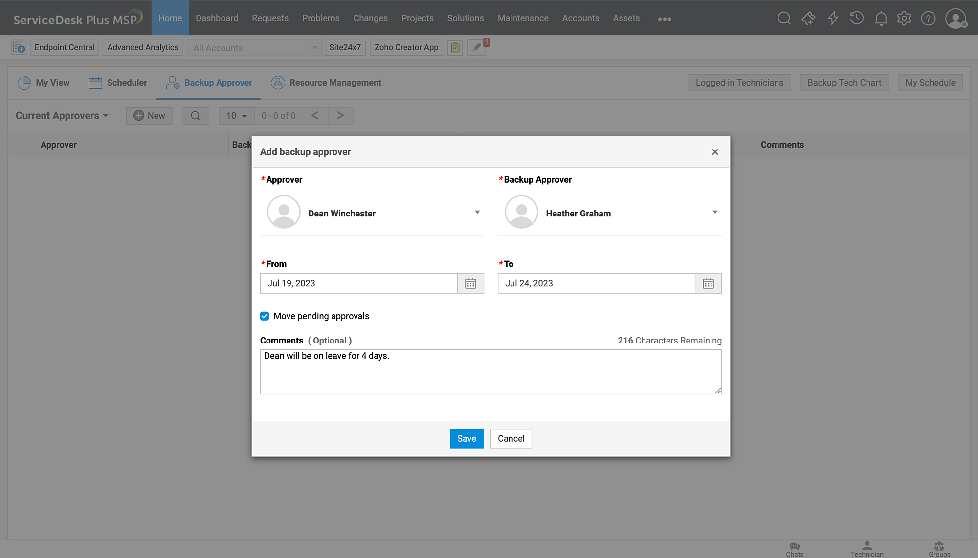
Task: Save the backup approver
Action: (466, 439)
